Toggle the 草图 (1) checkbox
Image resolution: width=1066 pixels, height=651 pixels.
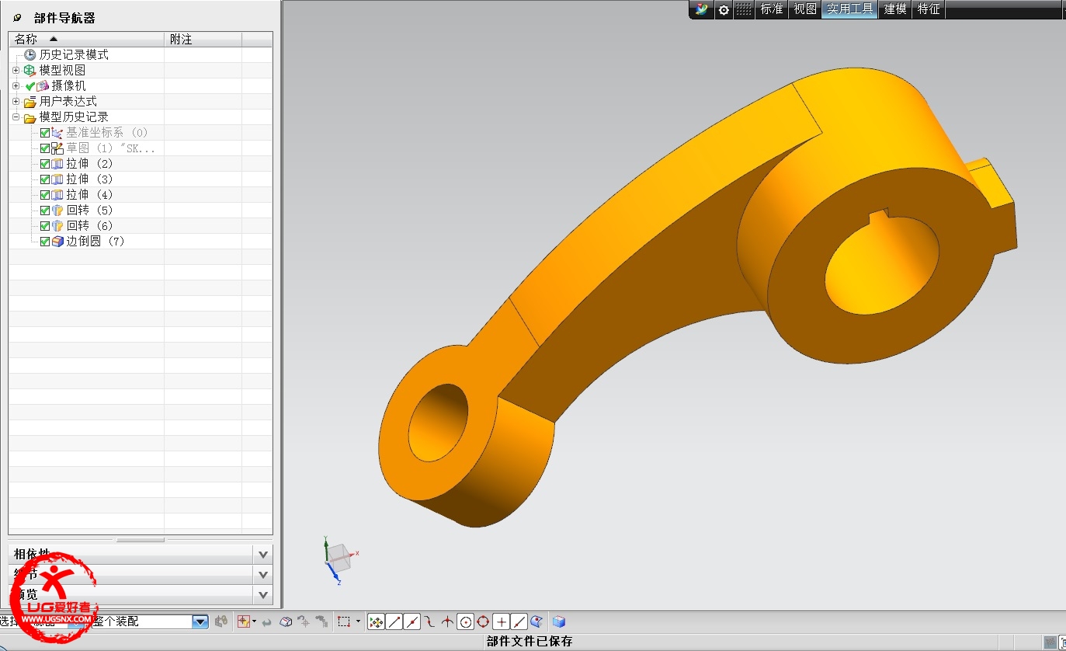(45, 148)
